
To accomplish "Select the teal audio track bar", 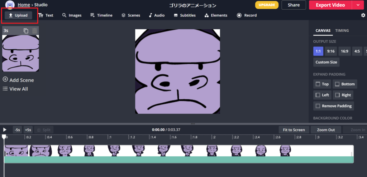I will pyautogui.click(x=179, y=160).
